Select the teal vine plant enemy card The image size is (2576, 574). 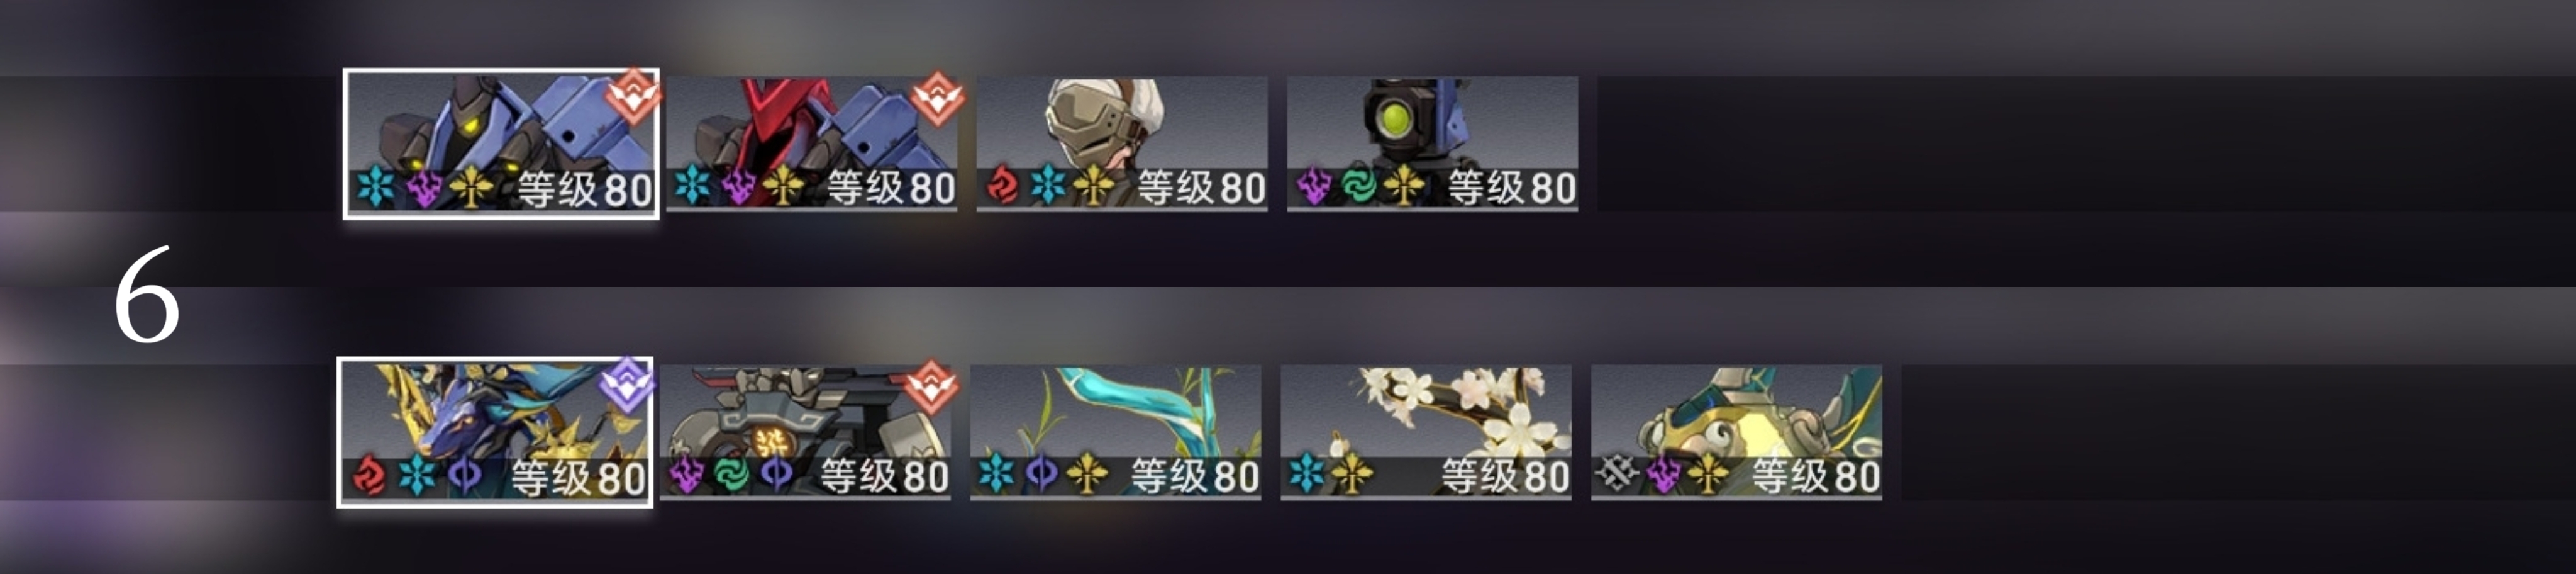pyautogui.click(x=1116, y=432)
